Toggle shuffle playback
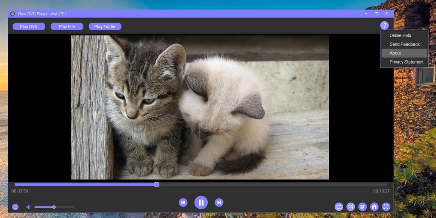The height and width of the screenshot is (218, 436). pyautogui.click(x=351, y=206)
